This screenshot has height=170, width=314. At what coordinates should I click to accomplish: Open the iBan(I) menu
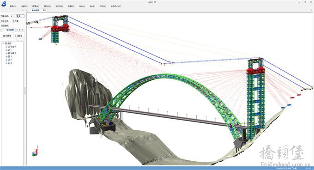(x=82, y=6)
